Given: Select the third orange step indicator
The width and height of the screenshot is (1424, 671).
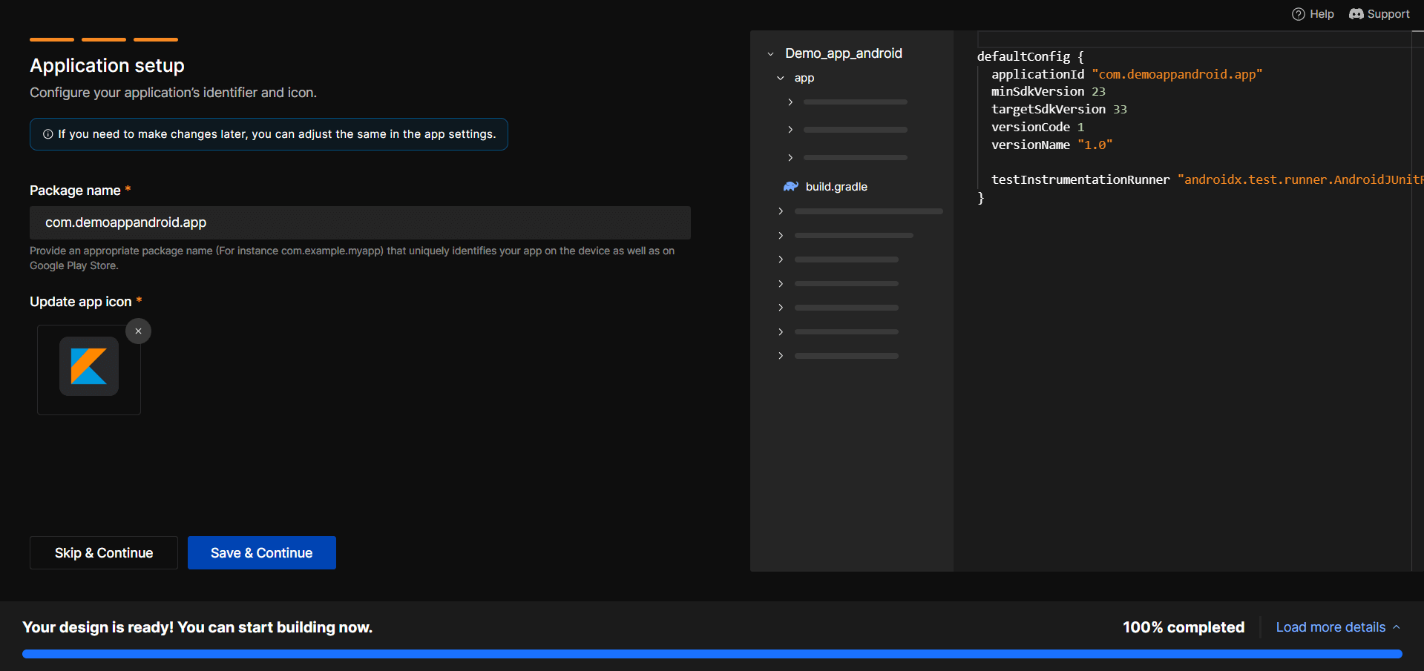Looking at the screenshot, I should point(156,39).
